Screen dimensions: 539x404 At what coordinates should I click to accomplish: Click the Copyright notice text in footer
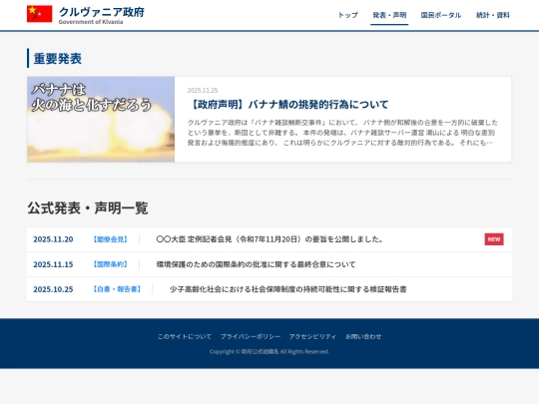pyautogui.click(x=269, y=351)
